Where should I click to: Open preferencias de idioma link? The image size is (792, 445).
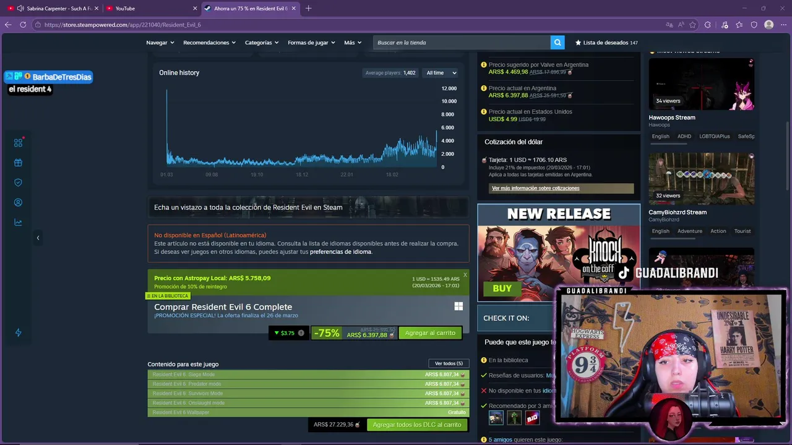340,252
